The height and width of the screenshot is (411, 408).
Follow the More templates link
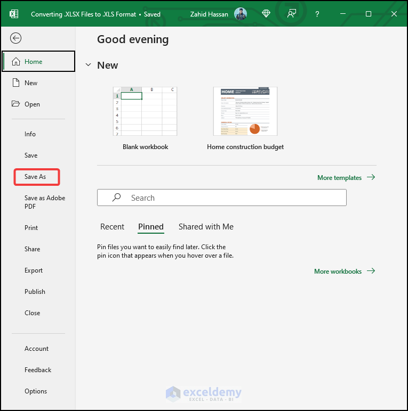pyautogui.click(x=346, y=177)
